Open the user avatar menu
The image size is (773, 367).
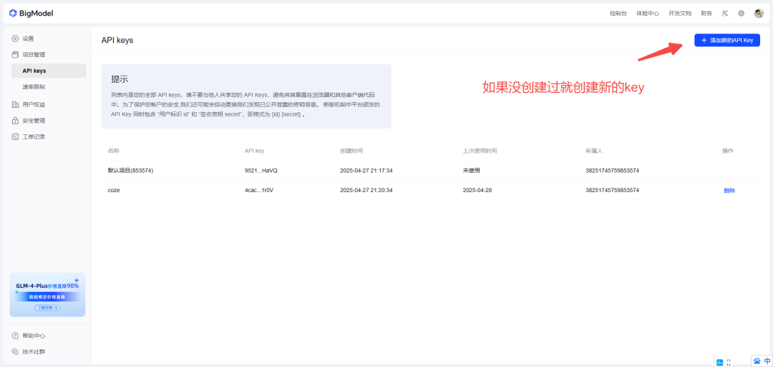[x=759, y=14]
